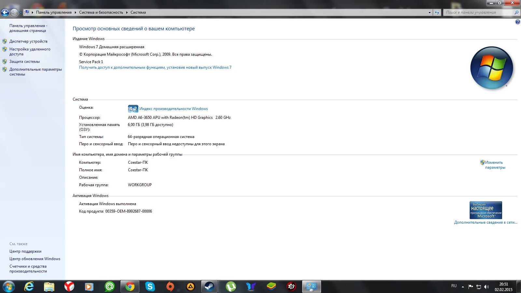Open uTorrent from the taskbar
The image size is (521, 293).
231,286
